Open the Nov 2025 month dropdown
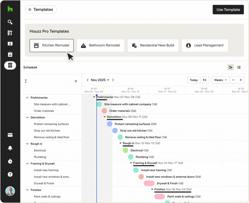 (x=100, y=80)
